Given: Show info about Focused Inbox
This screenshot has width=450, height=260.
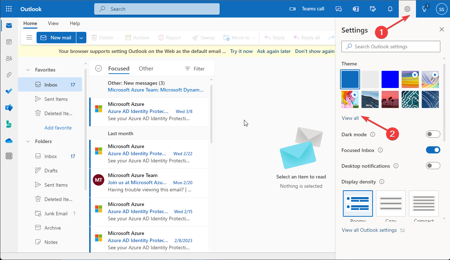Looking at the screenshot, I should point(380,150).
